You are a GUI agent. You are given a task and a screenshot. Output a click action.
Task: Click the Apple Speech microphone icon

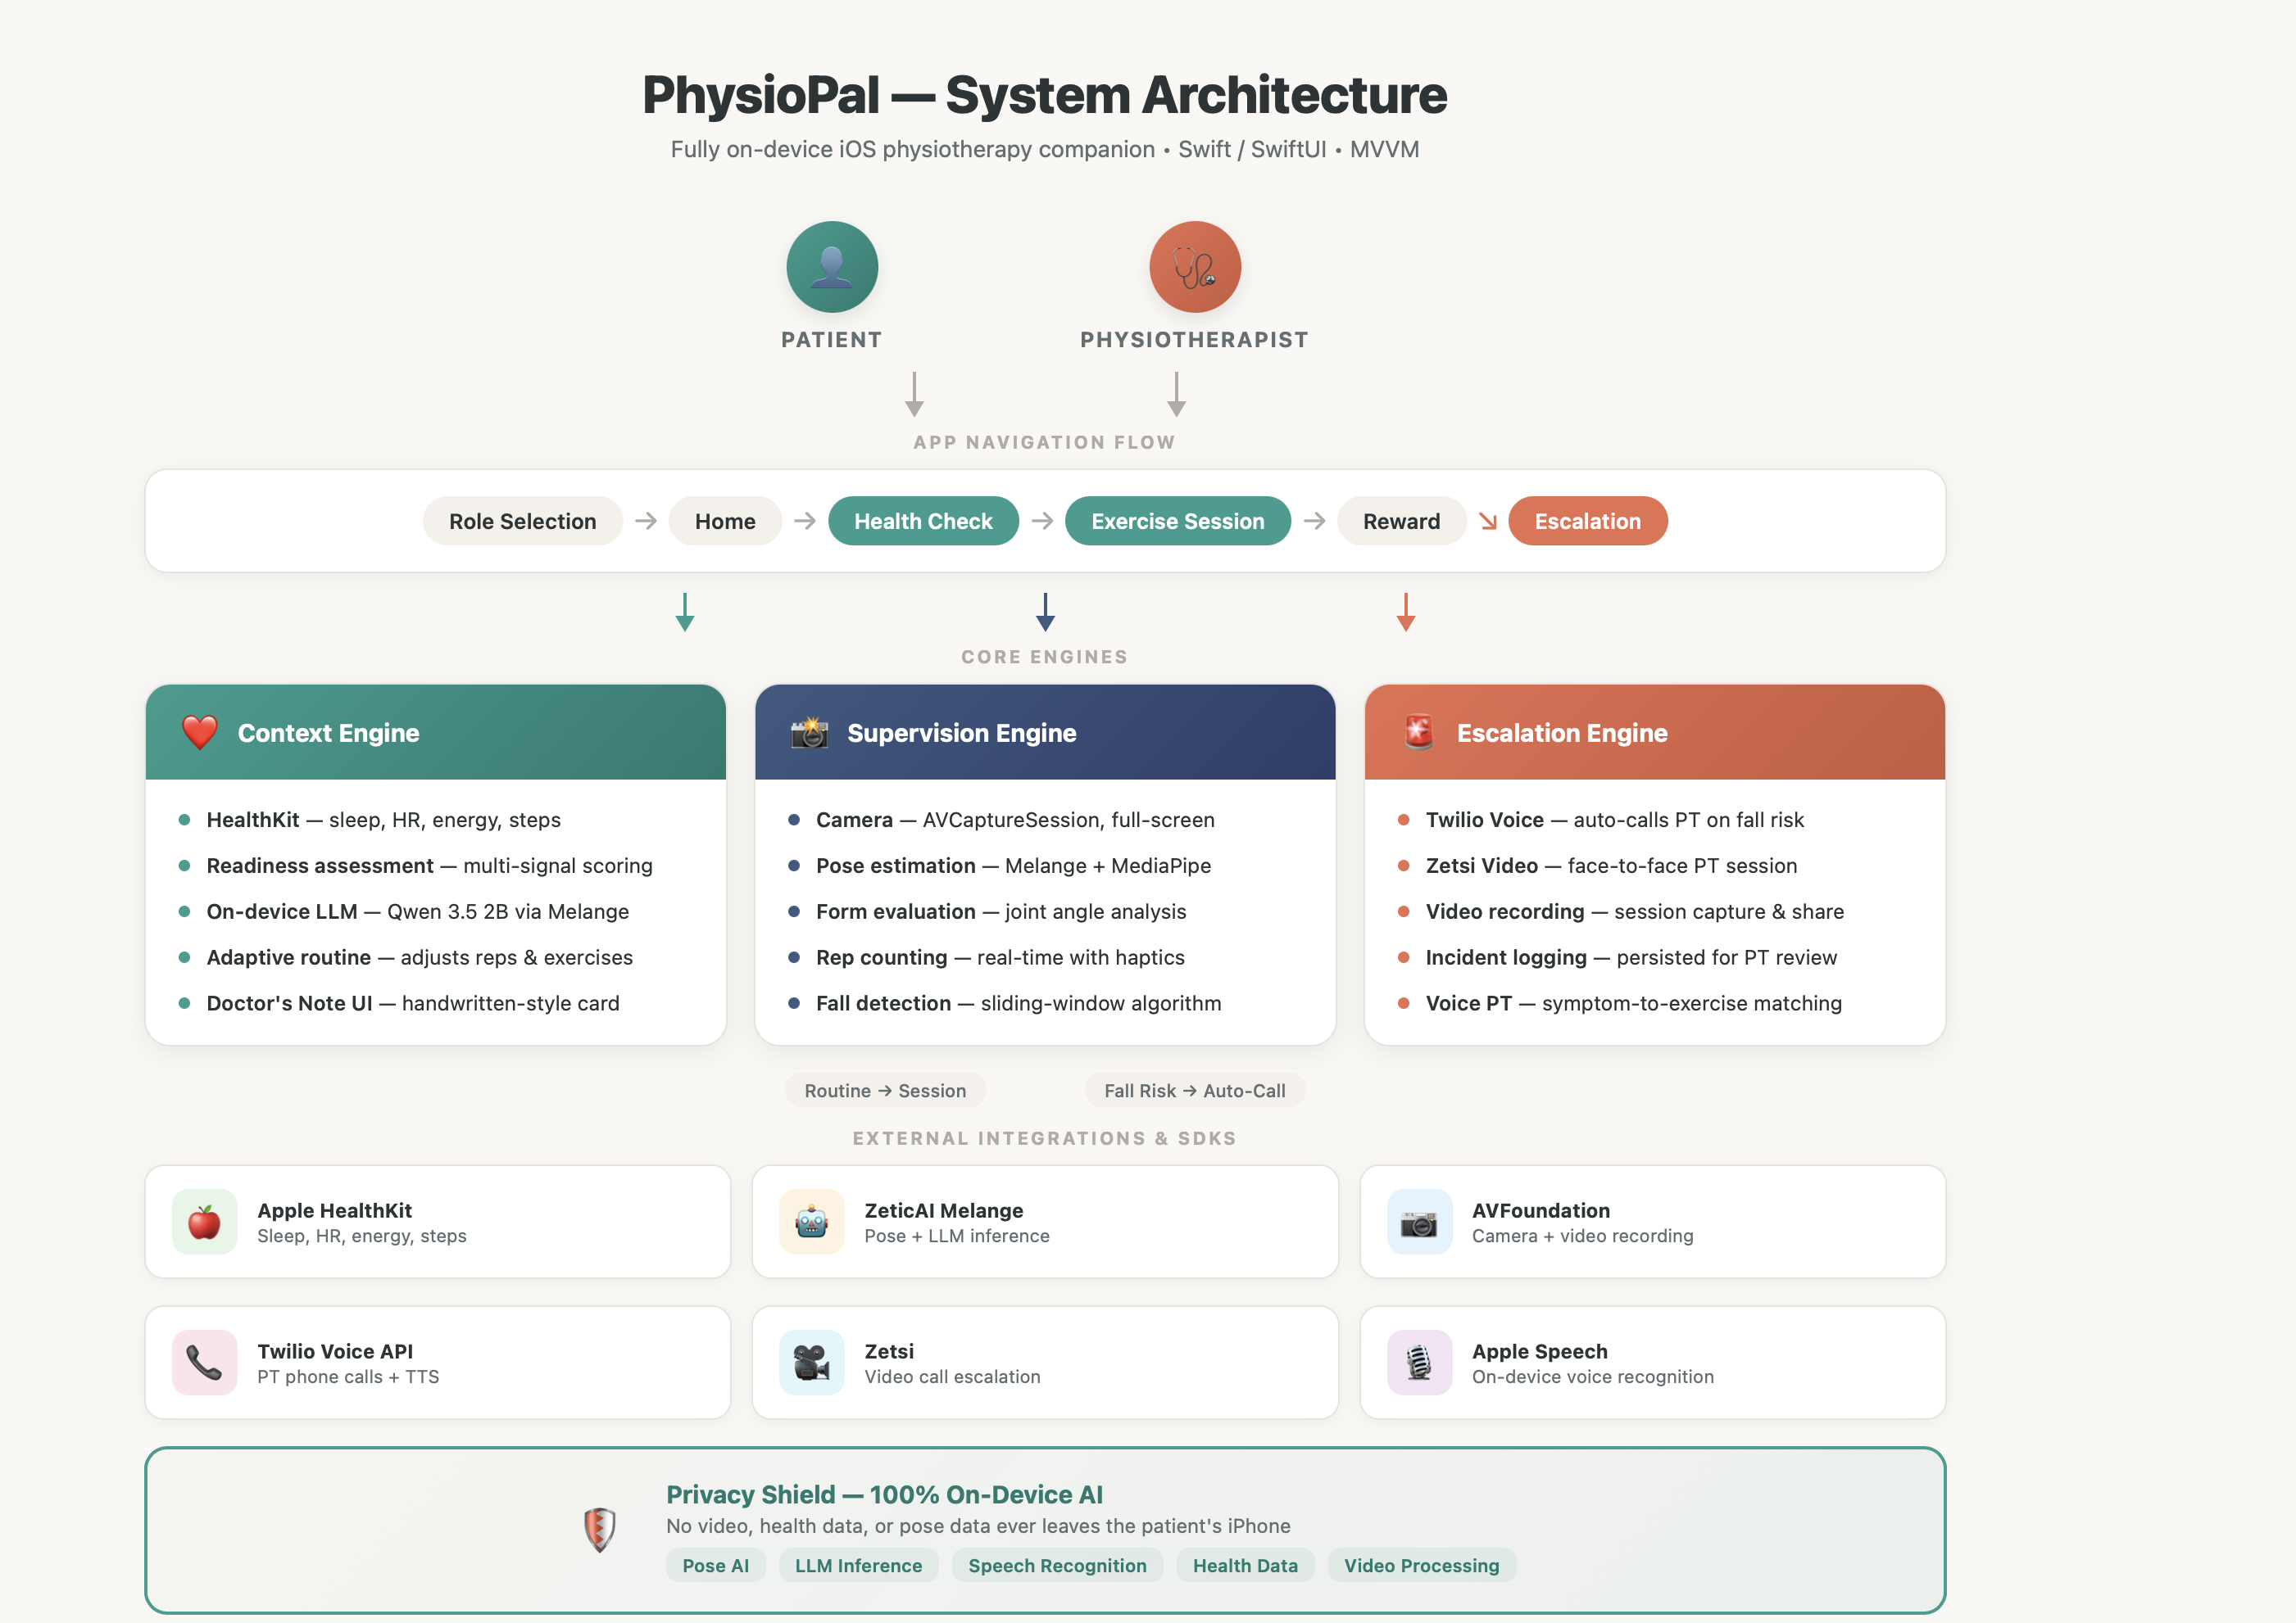(1419, 1362)
